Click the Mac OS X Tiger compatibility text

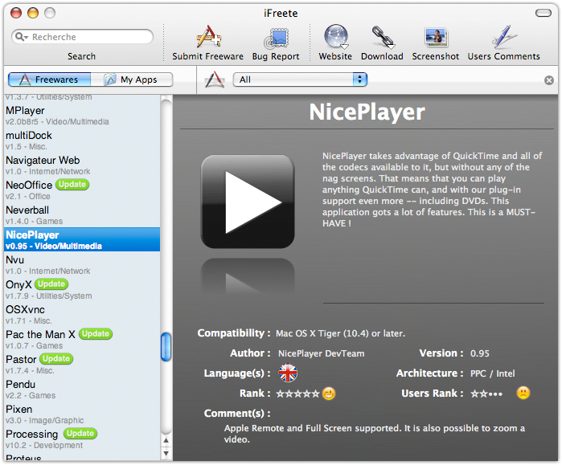[x=340, y=333]
